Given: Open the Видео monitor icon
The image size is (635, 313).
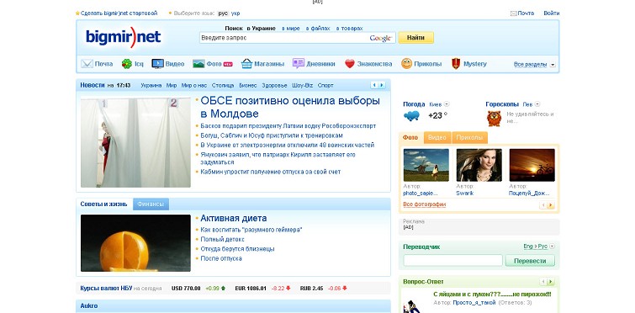Looking at the screenshot, I should (x=157, y=64).
